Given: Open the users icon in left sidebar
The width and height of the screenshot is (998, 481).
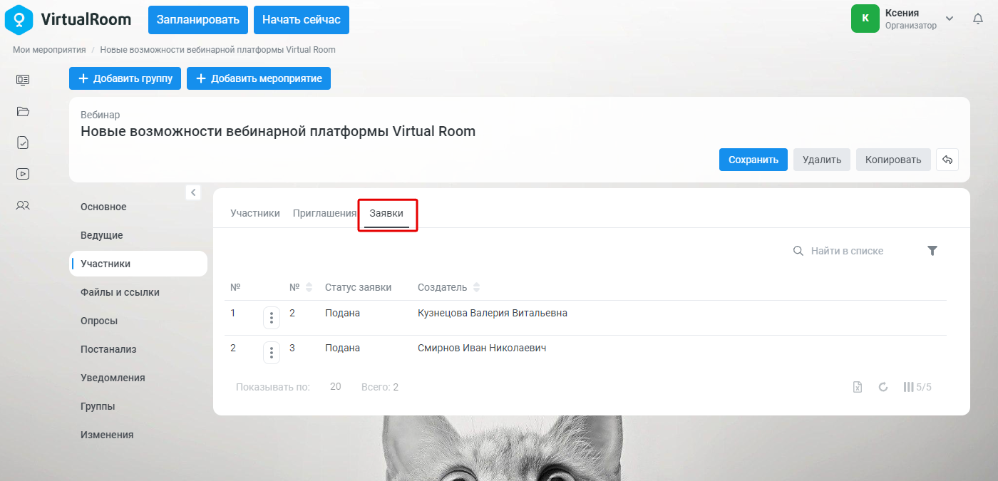Looking at the screenshot, I should [x=23, y=205].
